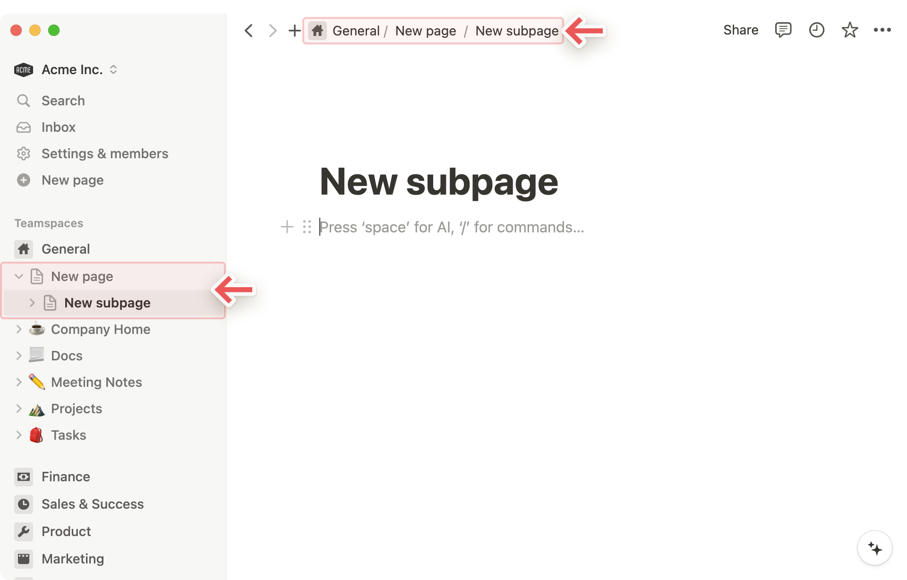The height and width of the screenshot is (580, 907).
Task: Expand the Company Home page
Action: (19, 329)
